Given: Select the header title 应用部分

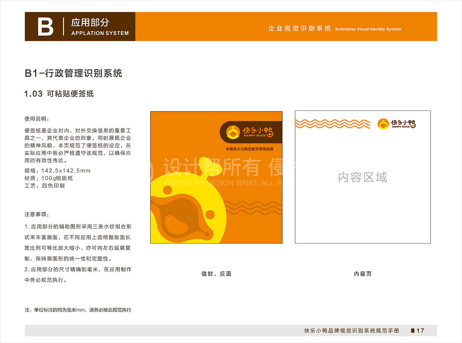Looking at the screenshot, I should (90, 22).
